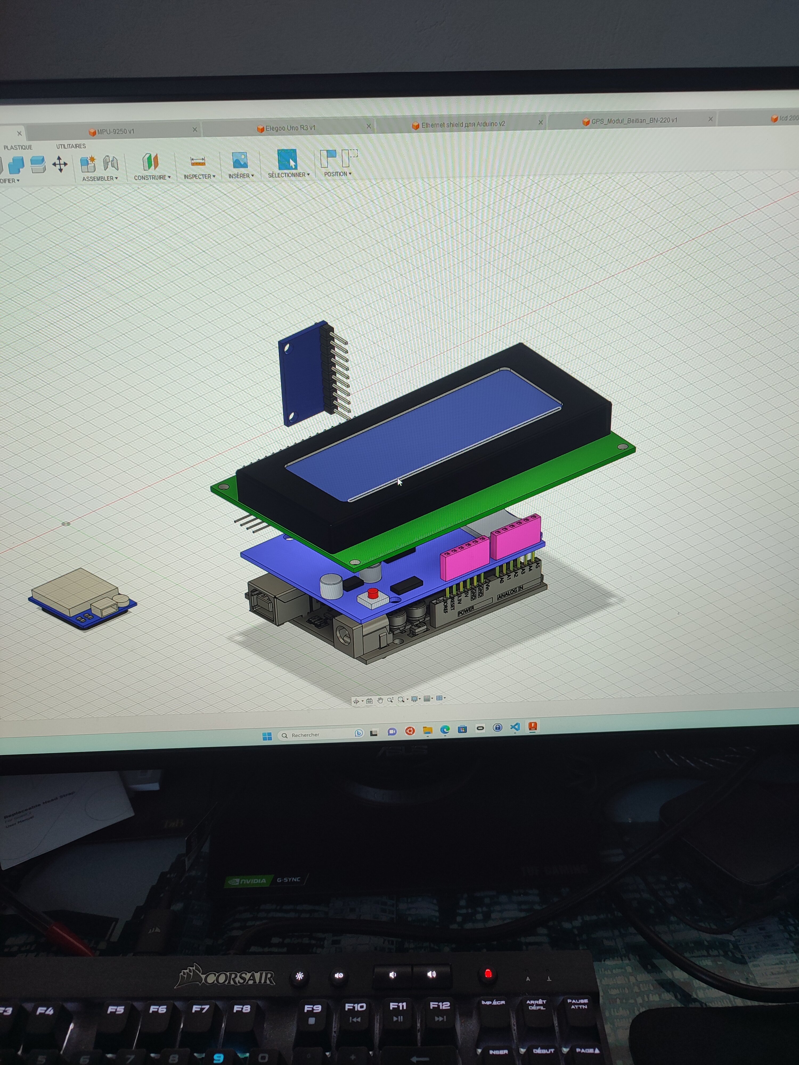The width and height of the screenshot is (799, 1065).
Task: Click the Construire plane icon
Action: pyautogui.click(x=150, y=162)
